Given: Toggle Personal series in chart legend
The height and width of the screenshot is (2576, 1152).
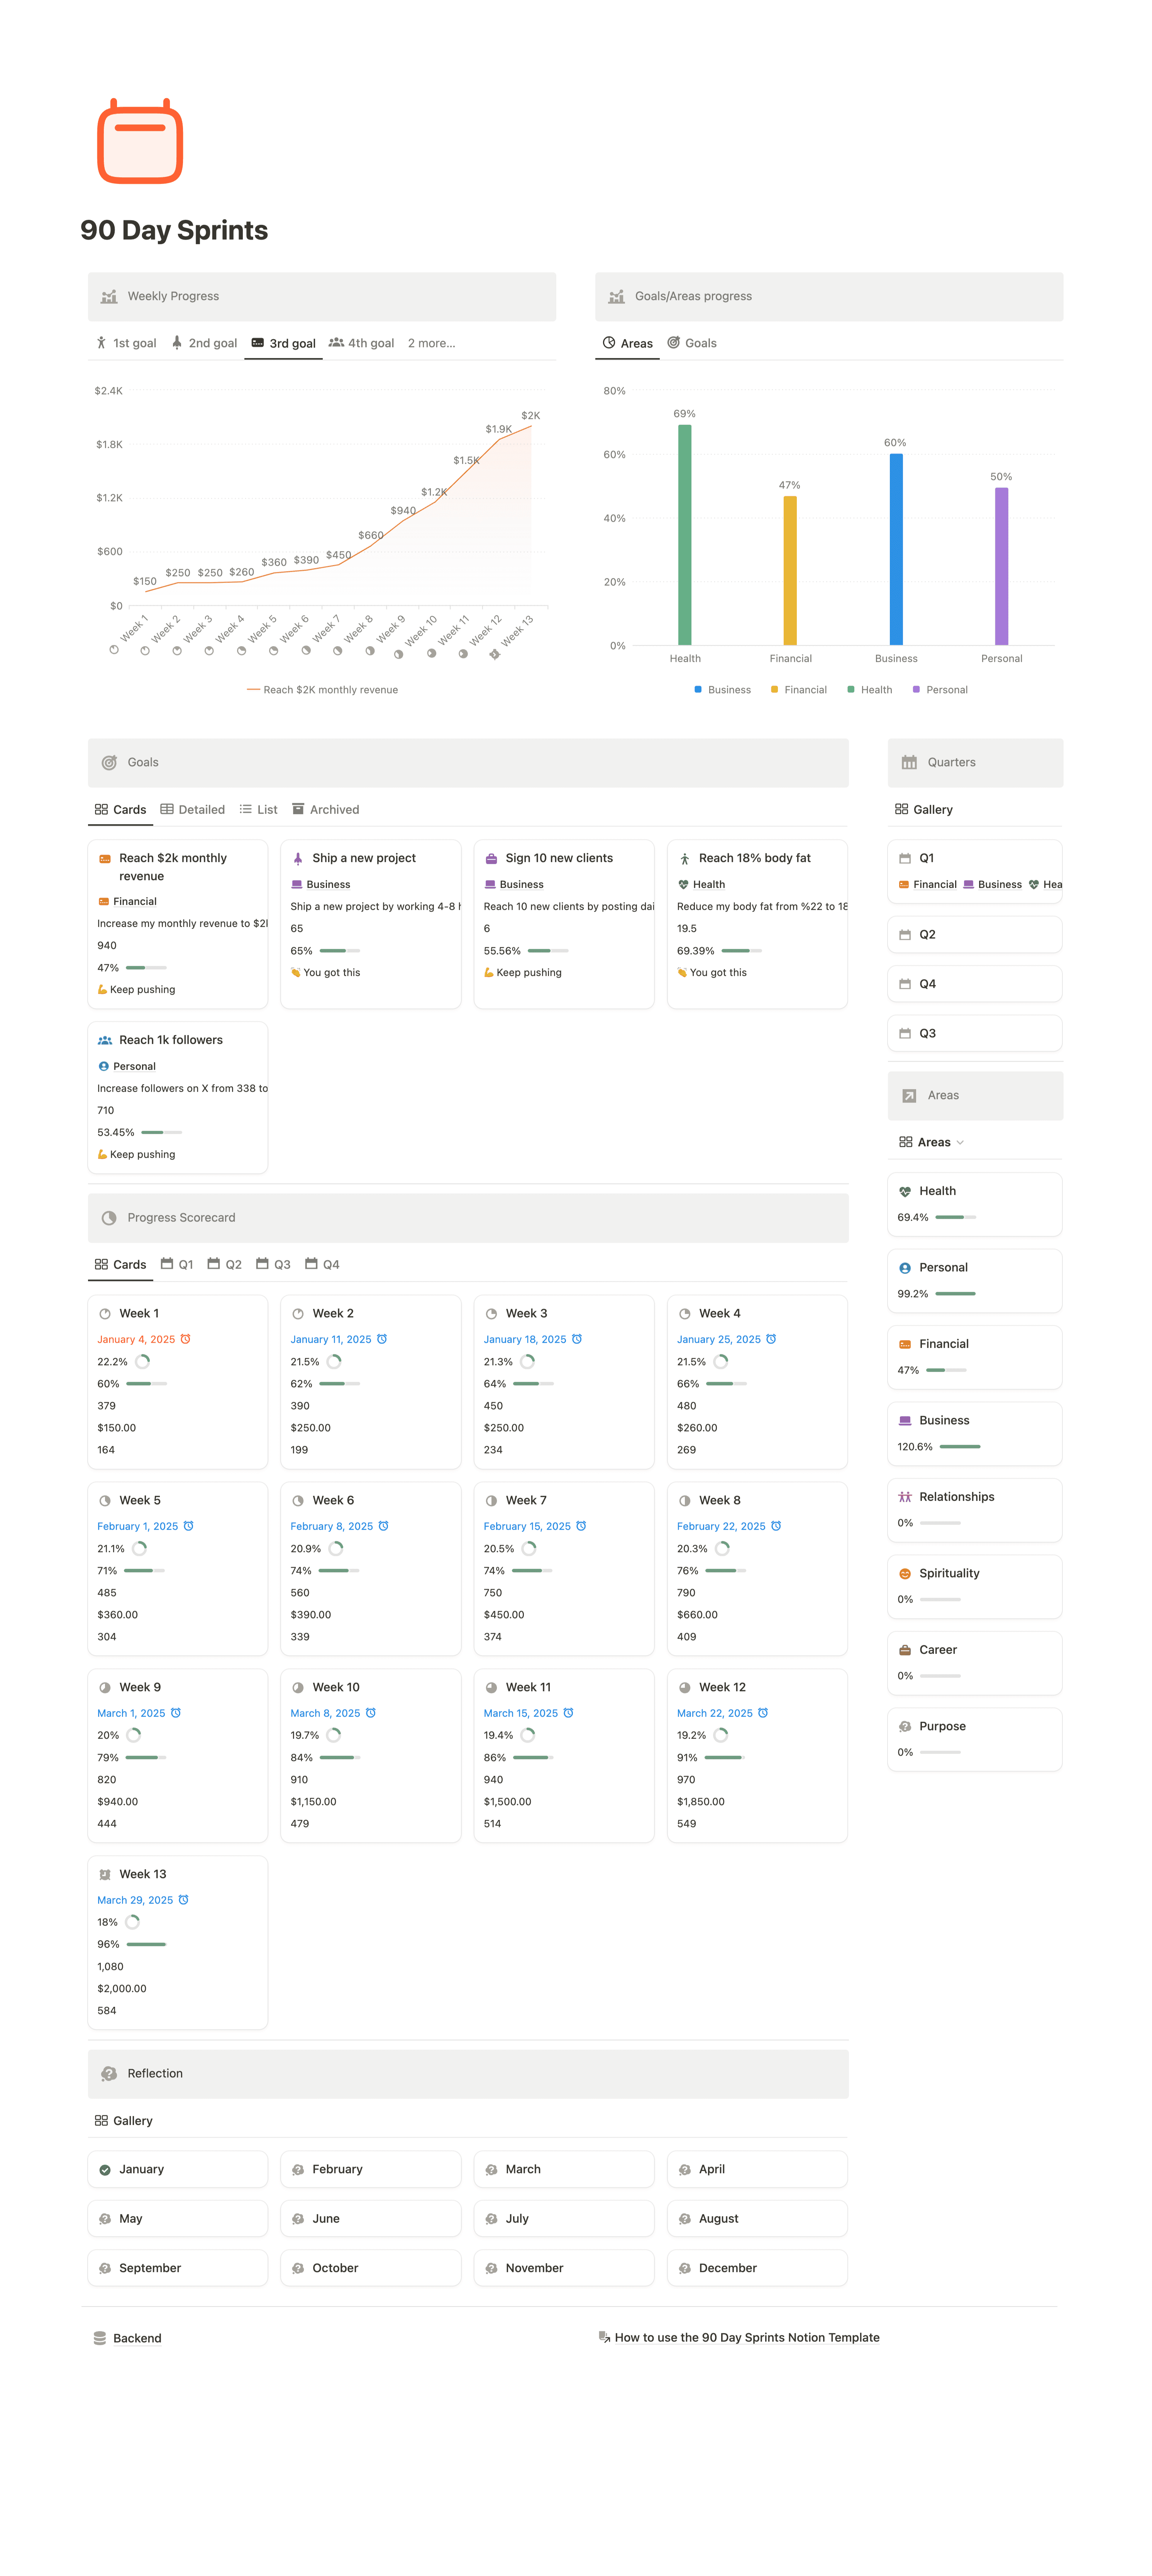Looking at the screenshot, I should (x=940, y=690).
